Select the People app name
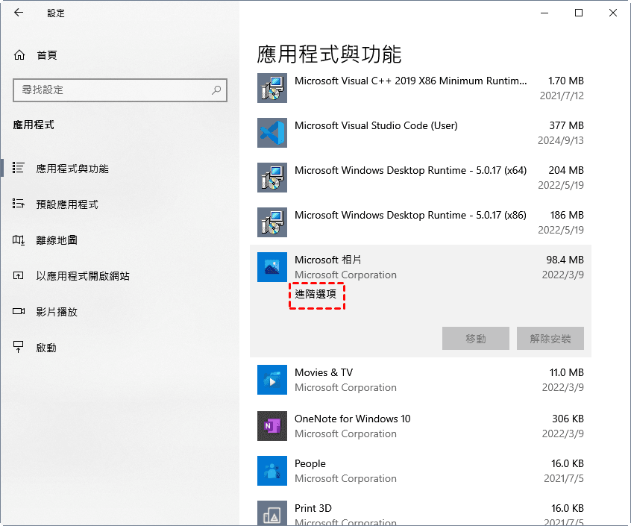The image size is (631, 526). 310,463
